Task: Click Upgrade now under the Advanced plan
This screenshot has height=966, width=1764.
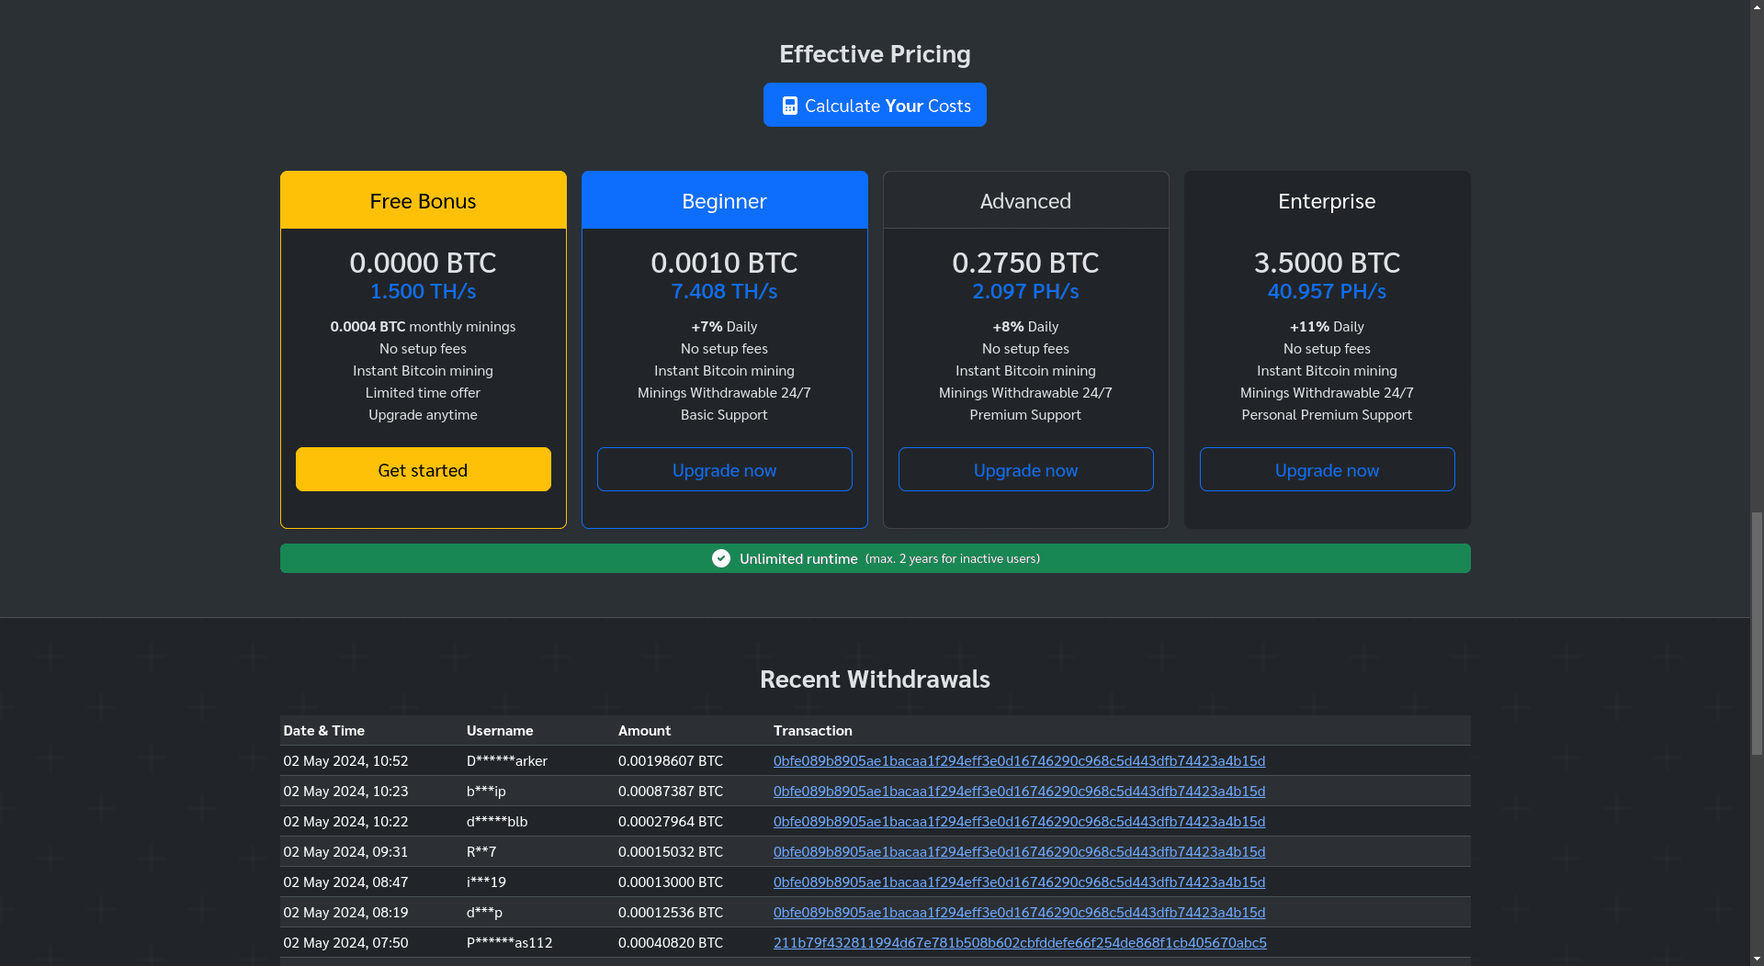Action: (x=1025, y=469)
